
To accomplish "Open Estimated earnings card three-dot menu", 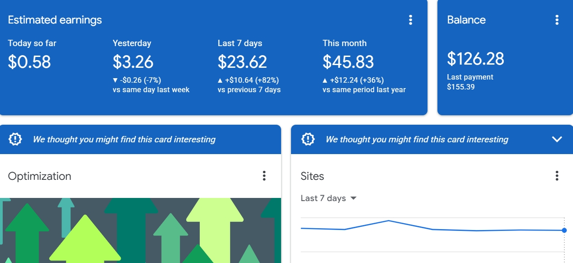I will click(410, 20).
